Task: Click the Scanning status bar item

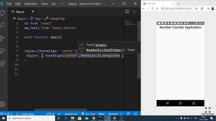Action: coord(25,114)
